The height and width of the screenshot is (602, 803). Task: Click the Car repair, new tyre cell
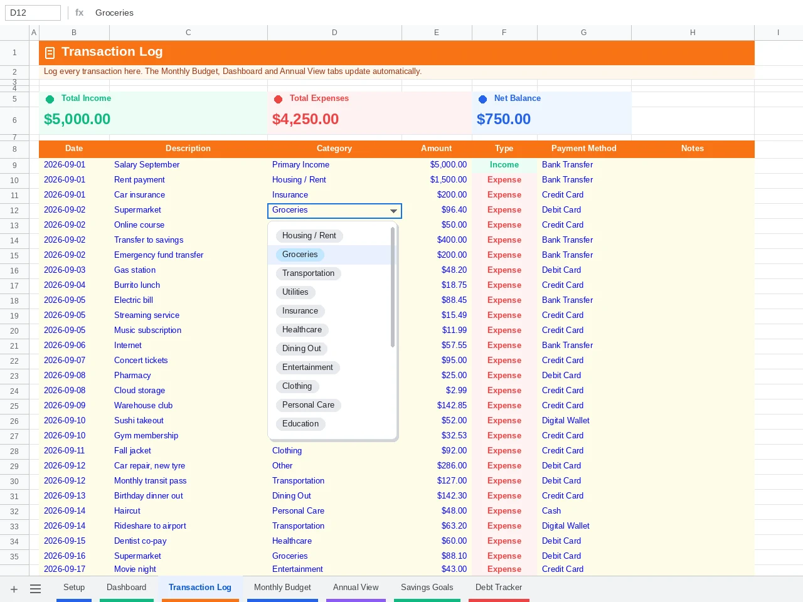[x=188, y=466]
